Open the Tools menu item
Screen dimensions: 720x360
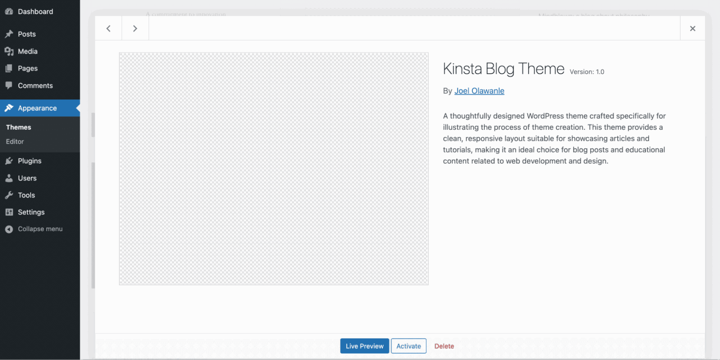click(x=40, y=195)
